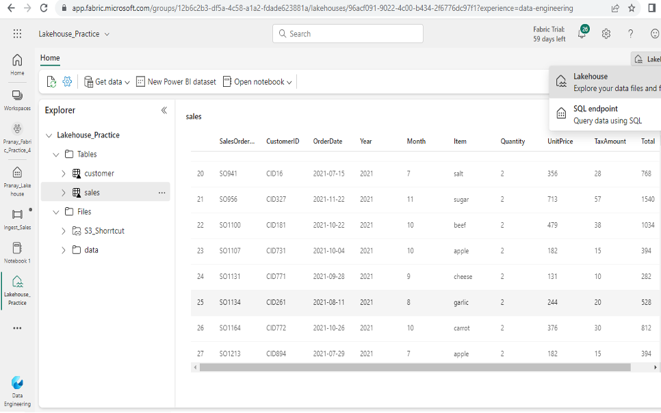Click date cell 2021-10-22
This screenshot has width=661, height=413.
[328, 226]
